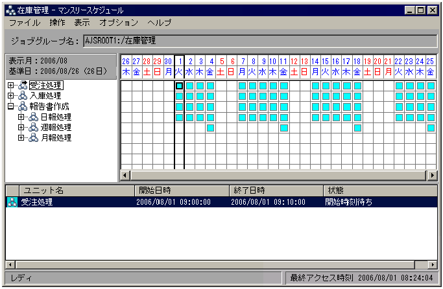Sort by the ユニット名 column header
Image resolution: width=443 pixels, height=289 pixels.
pos(77,191)
